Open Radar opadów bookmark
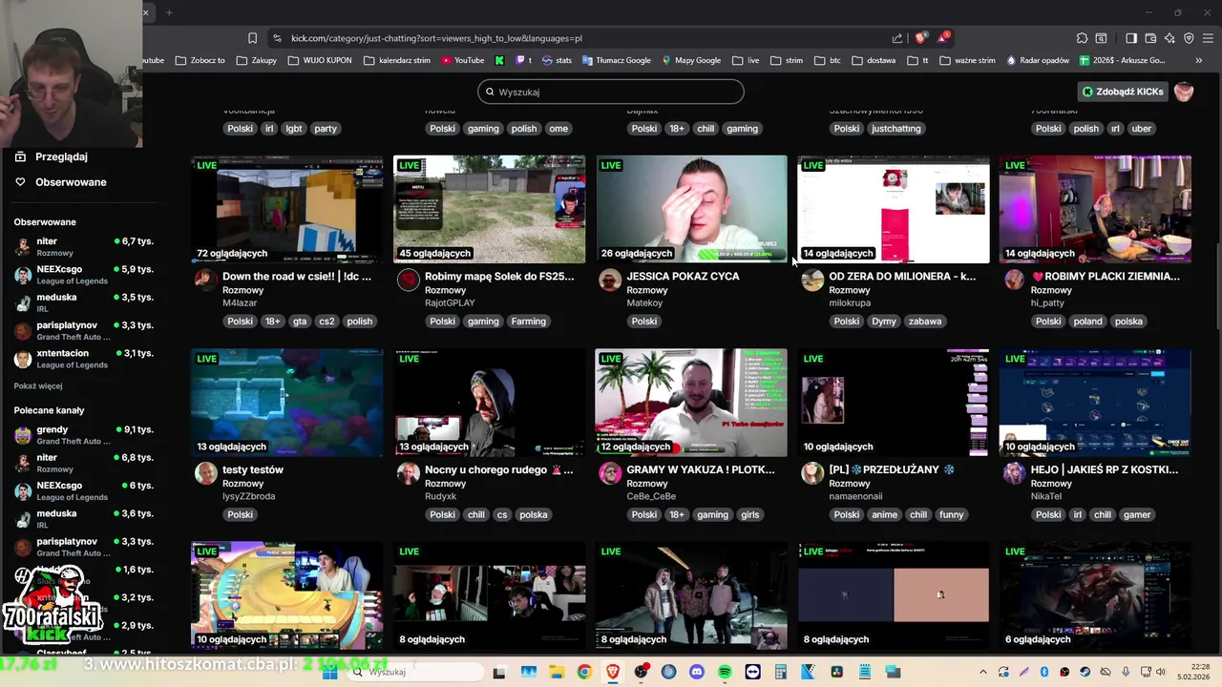Image resolution: width=1222 pixels, height=687 pixels. click(x=1038, y=60)
